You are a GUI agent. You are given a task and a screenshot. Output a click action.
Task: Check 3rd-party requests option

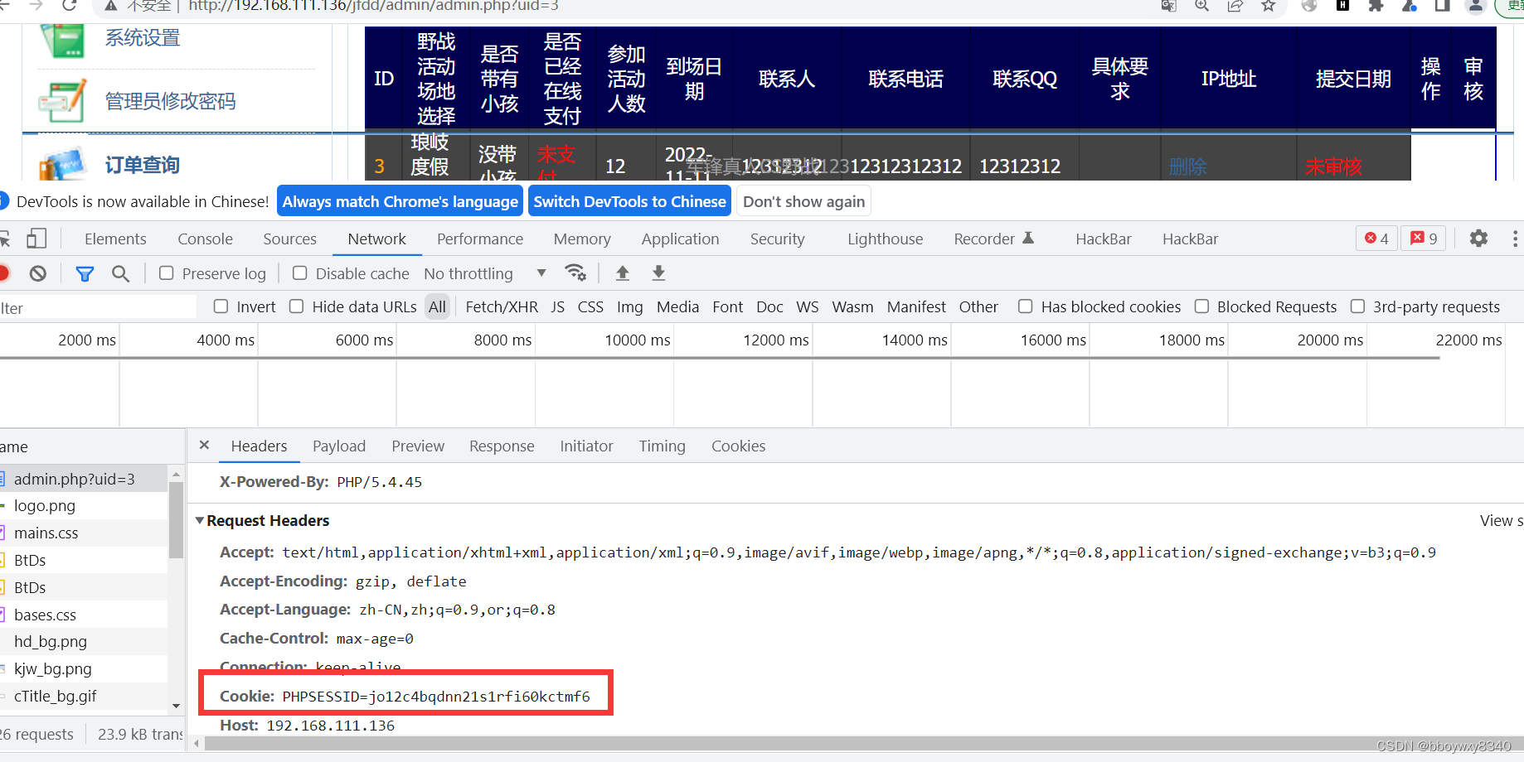click(1357, 306)
